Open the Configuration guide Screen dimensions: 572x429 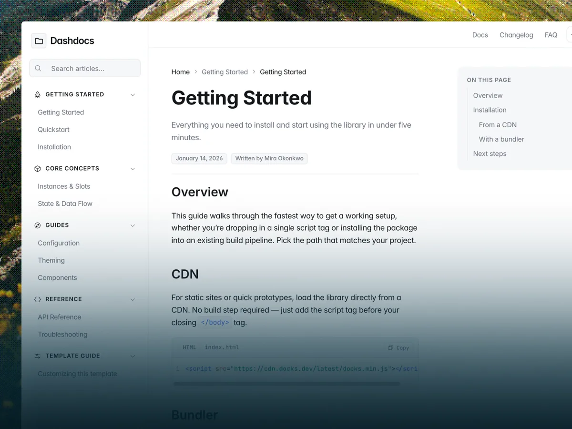(59, 243)
